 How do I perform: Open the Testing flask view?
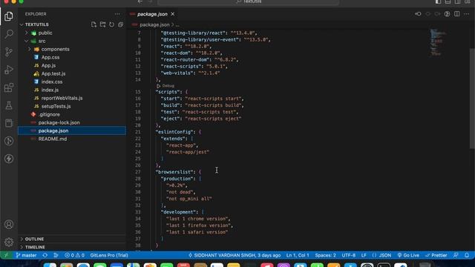pyautogui.click(x=9, y=105)
